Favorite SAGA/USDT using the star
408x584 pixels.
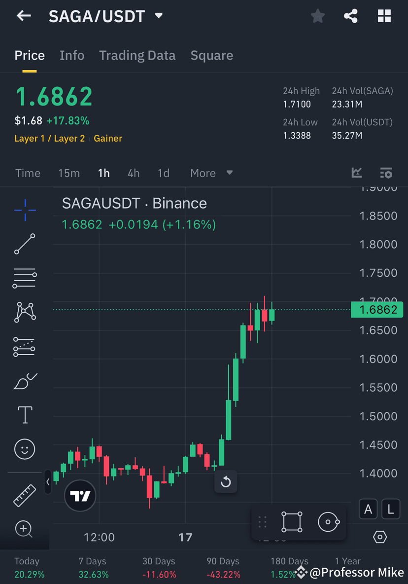(x=317, y=16)
